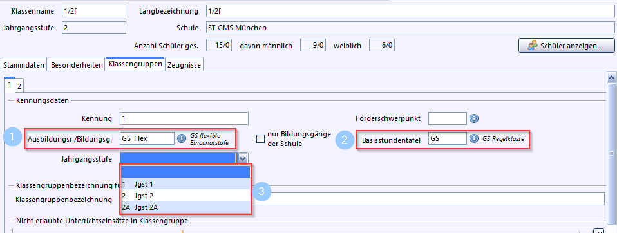Click the Klassenname input field

coord(94,11)
